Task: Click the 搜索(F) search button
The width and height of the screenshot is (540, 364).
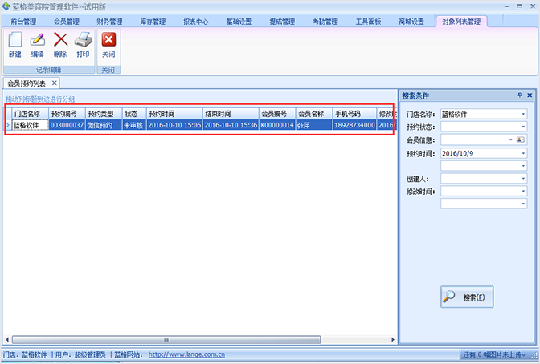Action: (467, 297)
